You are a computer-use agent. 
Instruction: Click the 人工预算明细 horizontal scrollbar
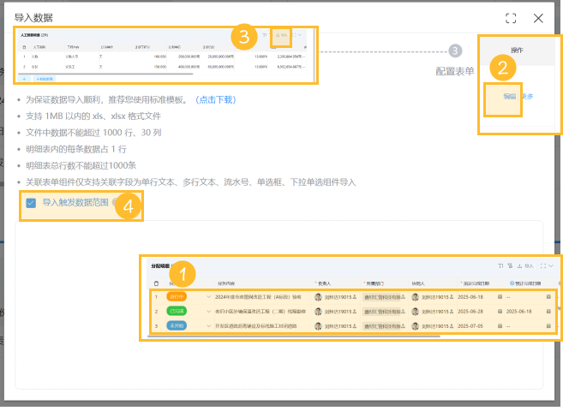click(x=105, y=74)
